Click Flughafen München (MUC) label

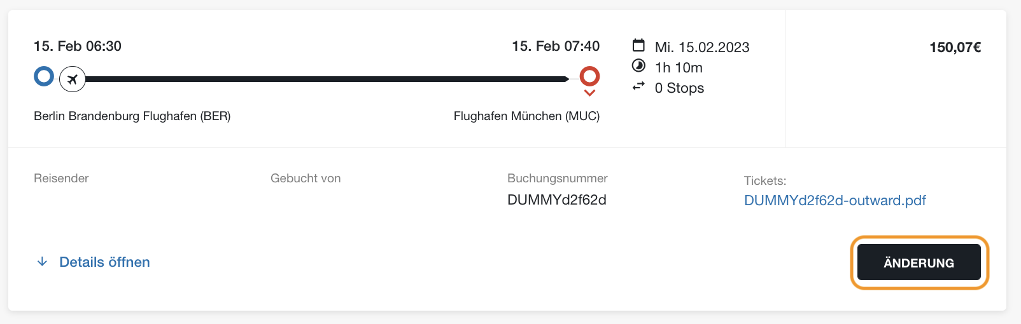527,116
